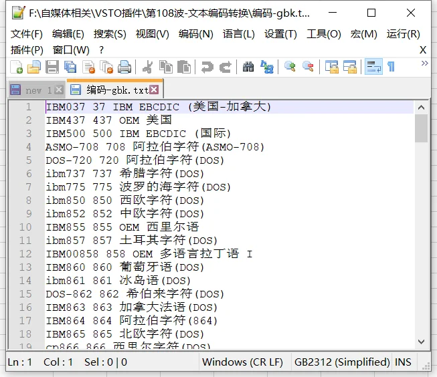Undo the last edit via toolbar

pyautogui.click(x=207, y=67)
